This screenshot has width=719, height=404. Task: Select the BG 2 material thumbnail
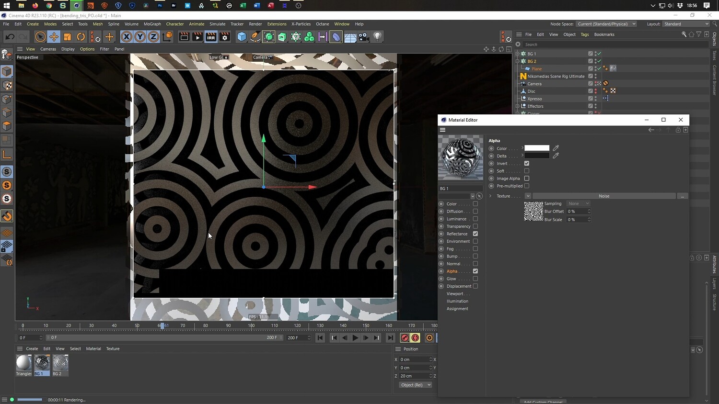tap(60, 363)
